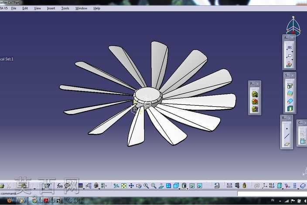
Task: Select the Point tool in reference panel
Action: point(287,129)
